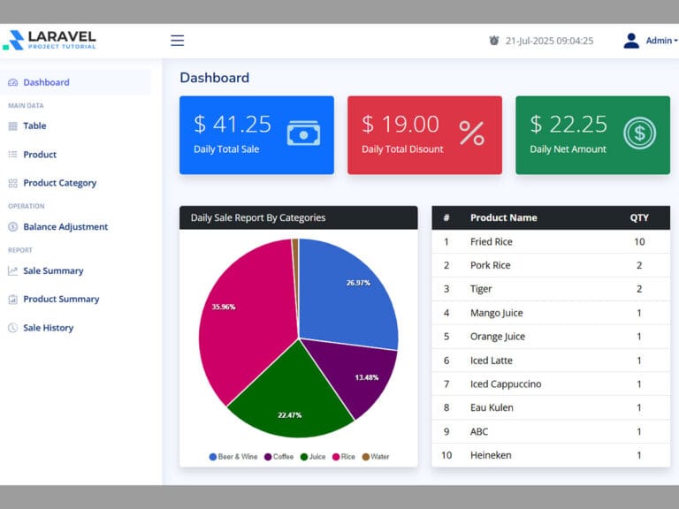Go to the Table page
The height and width of the screenshot is (509, 679).
click(34, 125)
